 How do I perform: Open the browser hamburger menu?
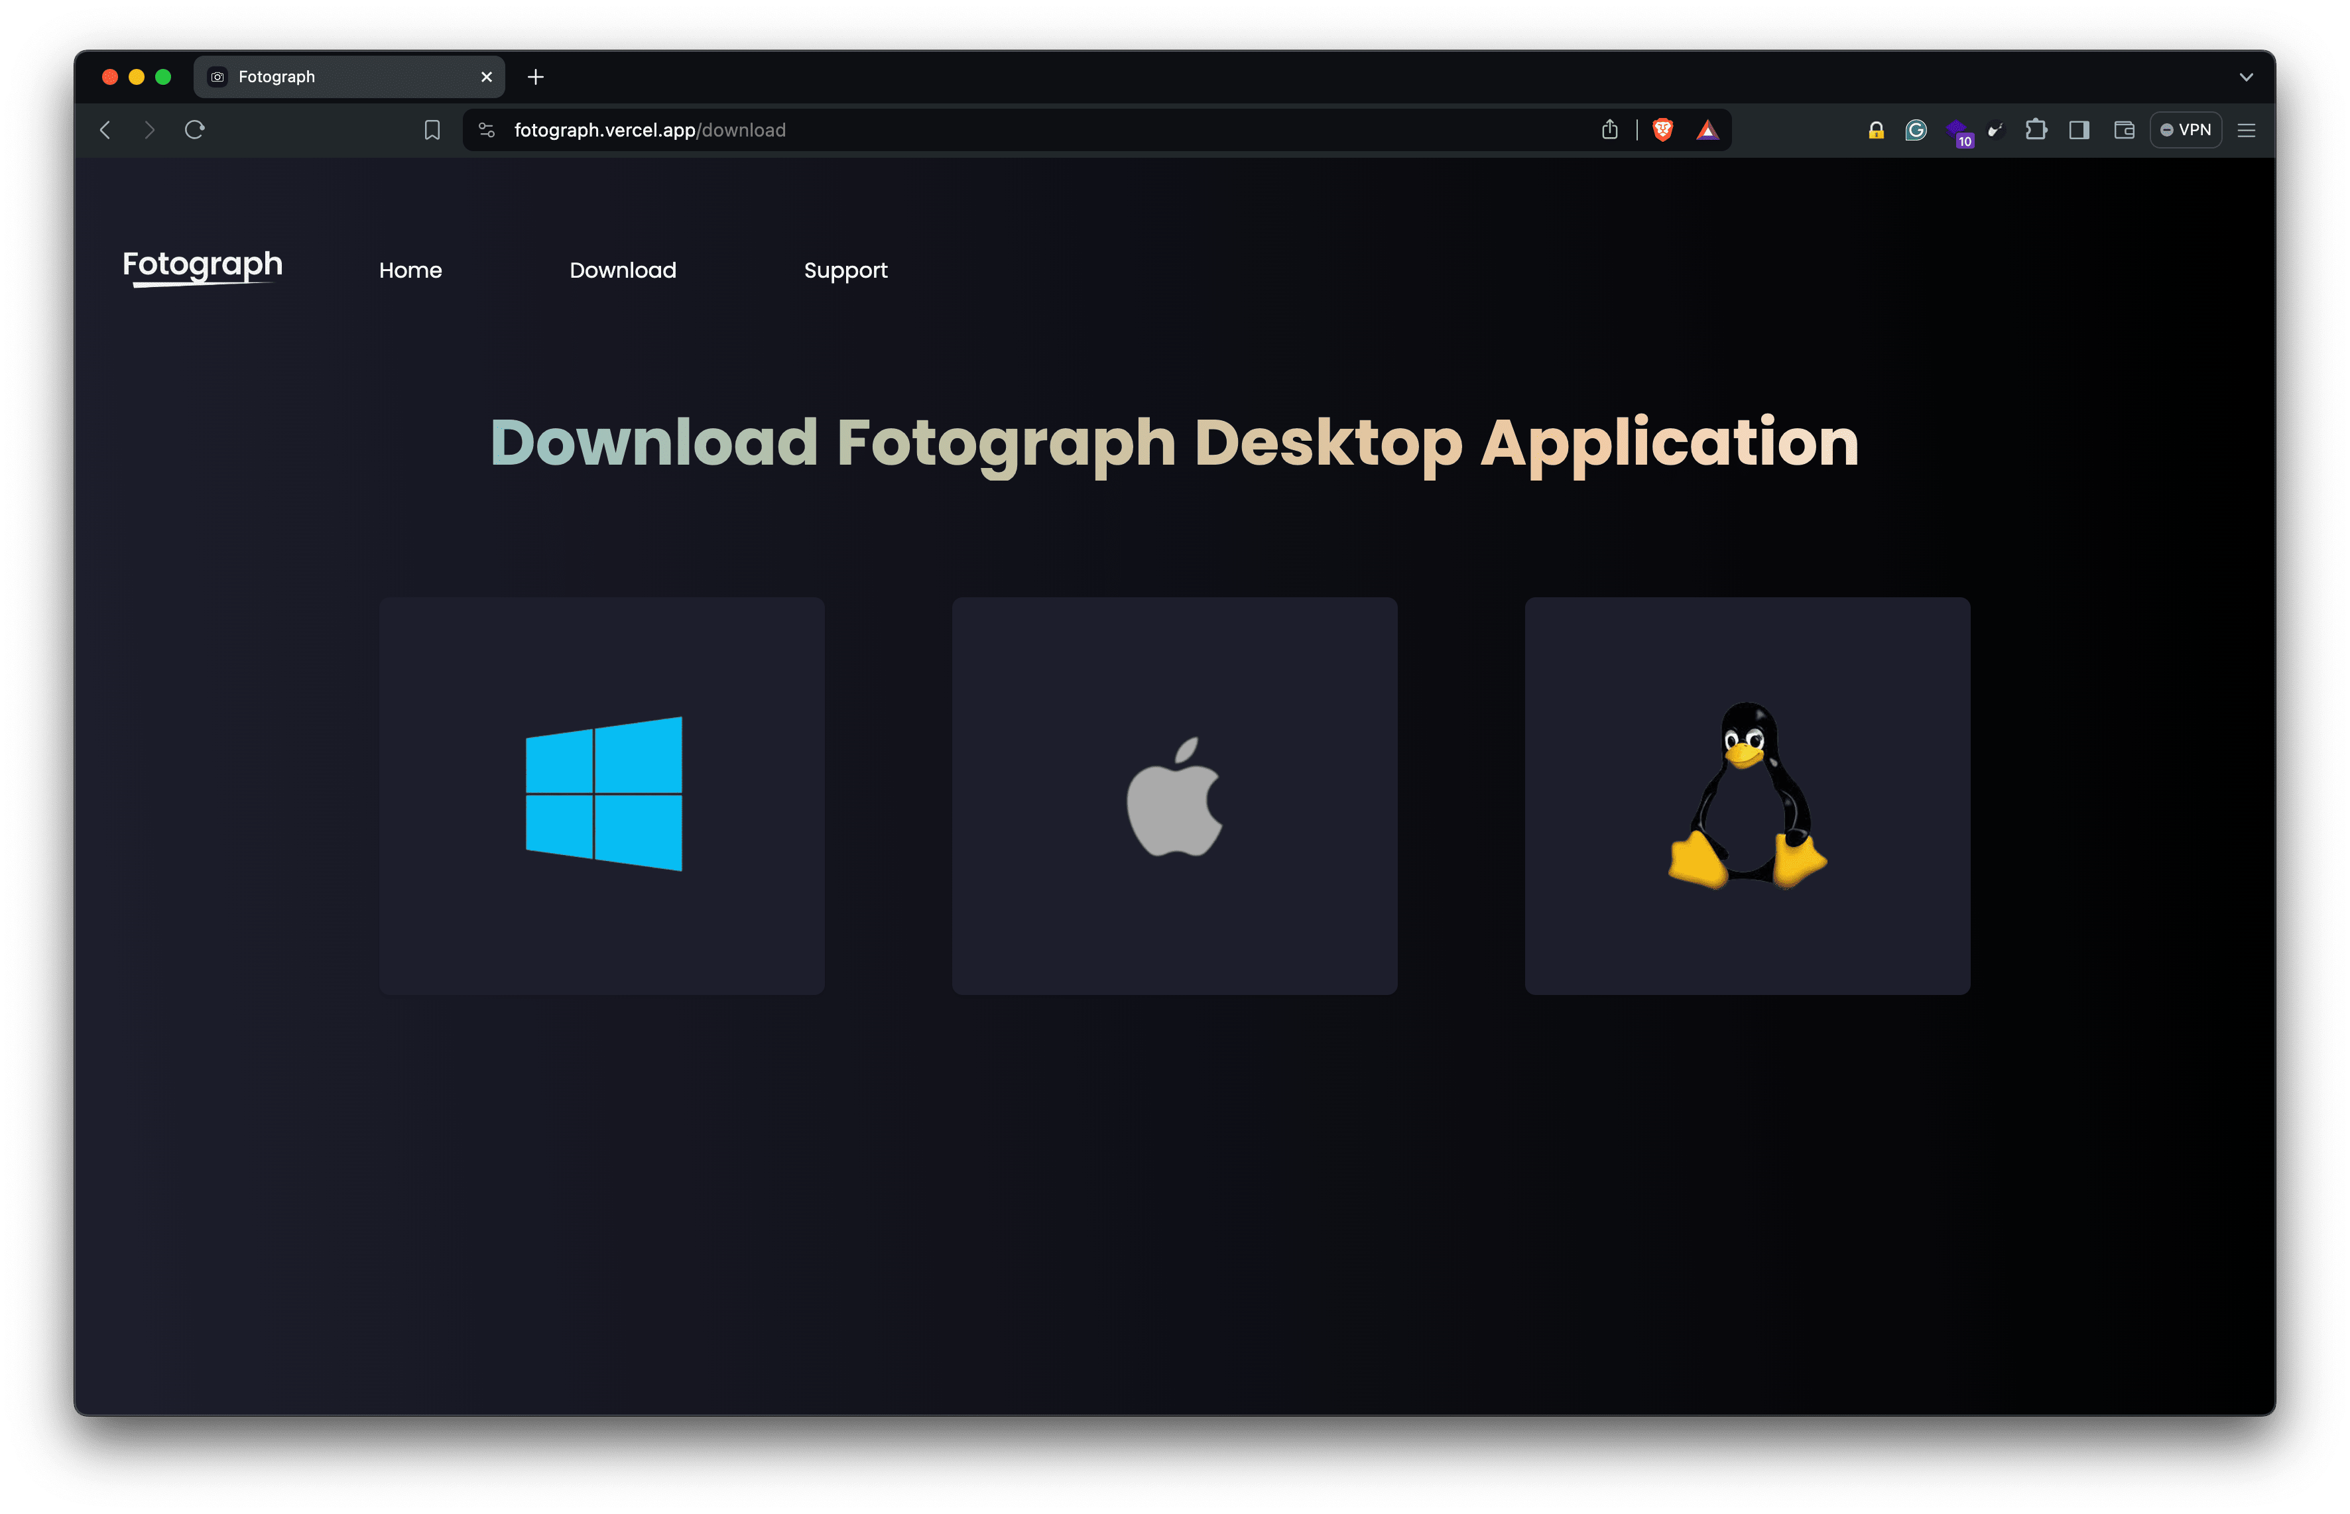pyautogui.click(x=2247, y=130)
